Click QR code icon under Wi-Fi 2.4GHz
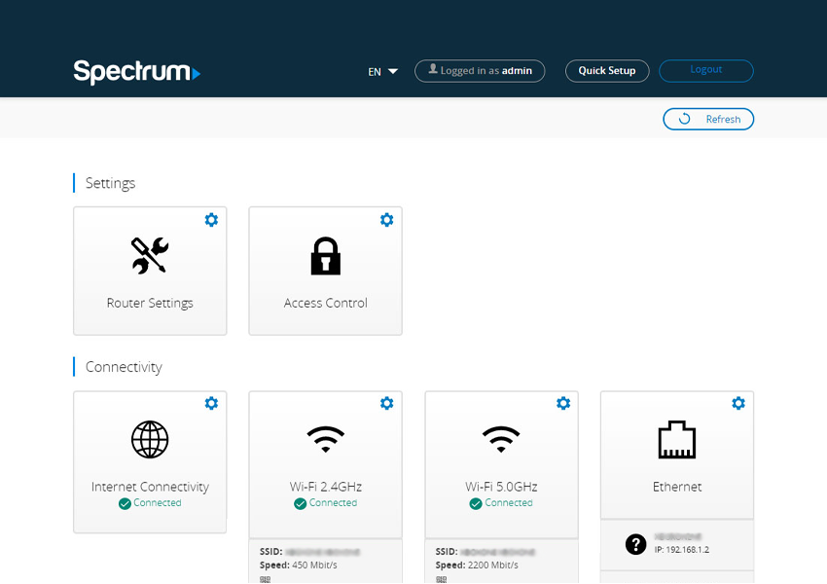827x584 pixels. coord(266,579)
